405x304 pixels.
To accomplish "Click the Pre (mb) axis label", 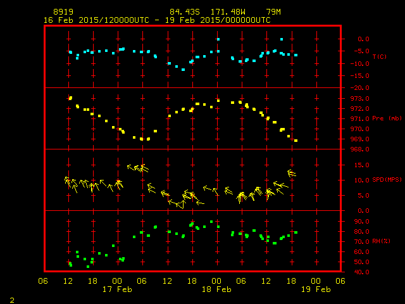I will tap(387, 118).
